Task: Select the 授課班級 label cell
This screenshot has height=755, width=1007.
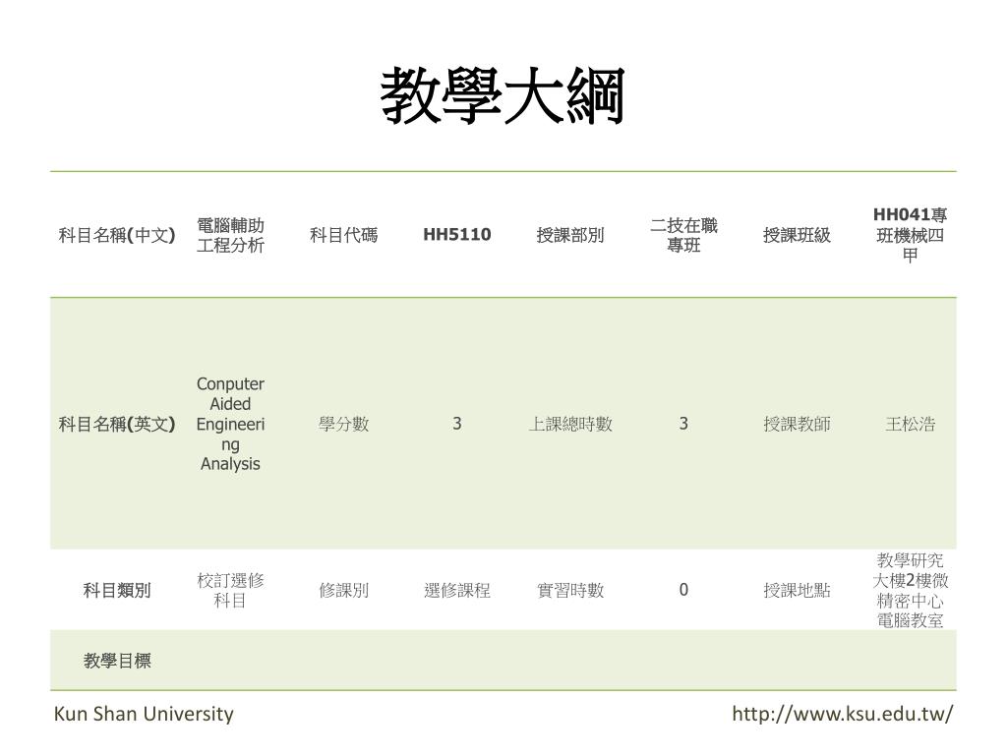Action: (x=797, y=235)
